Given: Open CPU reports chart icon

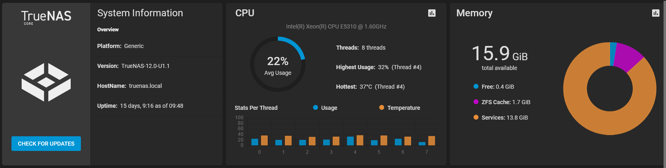Looking at the screenshot, I should [x=431, y=13].
